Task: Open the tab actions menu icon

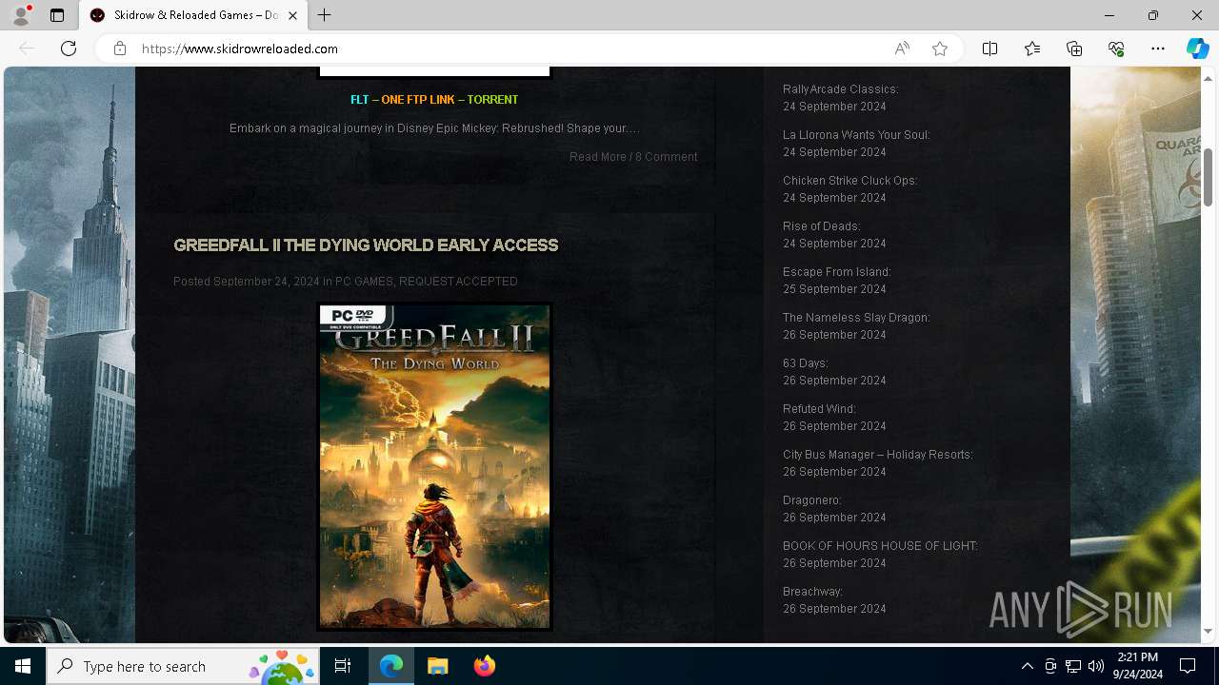Action: [x=57, y=15]
